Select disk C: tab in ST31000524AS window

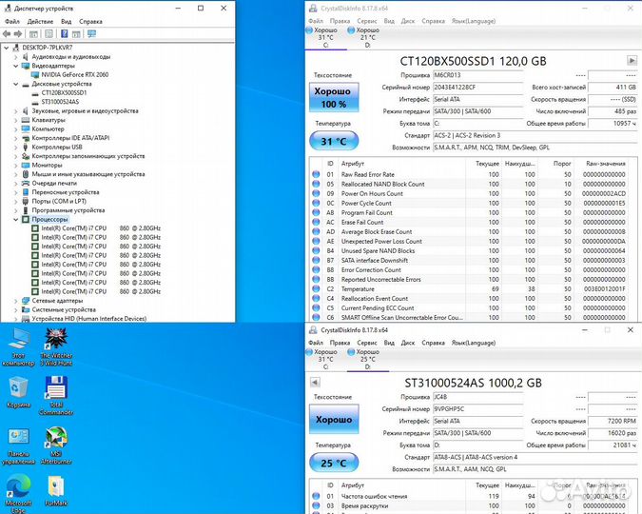click(326, 359)
